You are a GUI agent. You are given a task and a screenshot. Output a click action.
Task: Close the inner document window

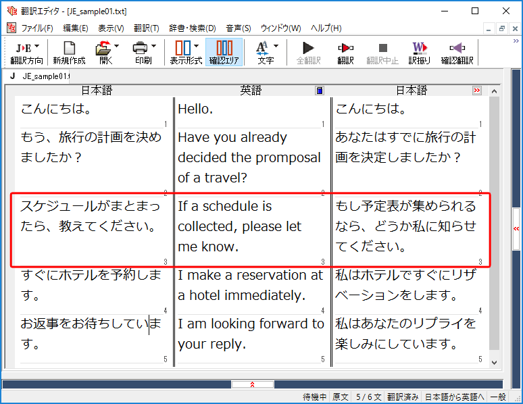coord(515,28)
